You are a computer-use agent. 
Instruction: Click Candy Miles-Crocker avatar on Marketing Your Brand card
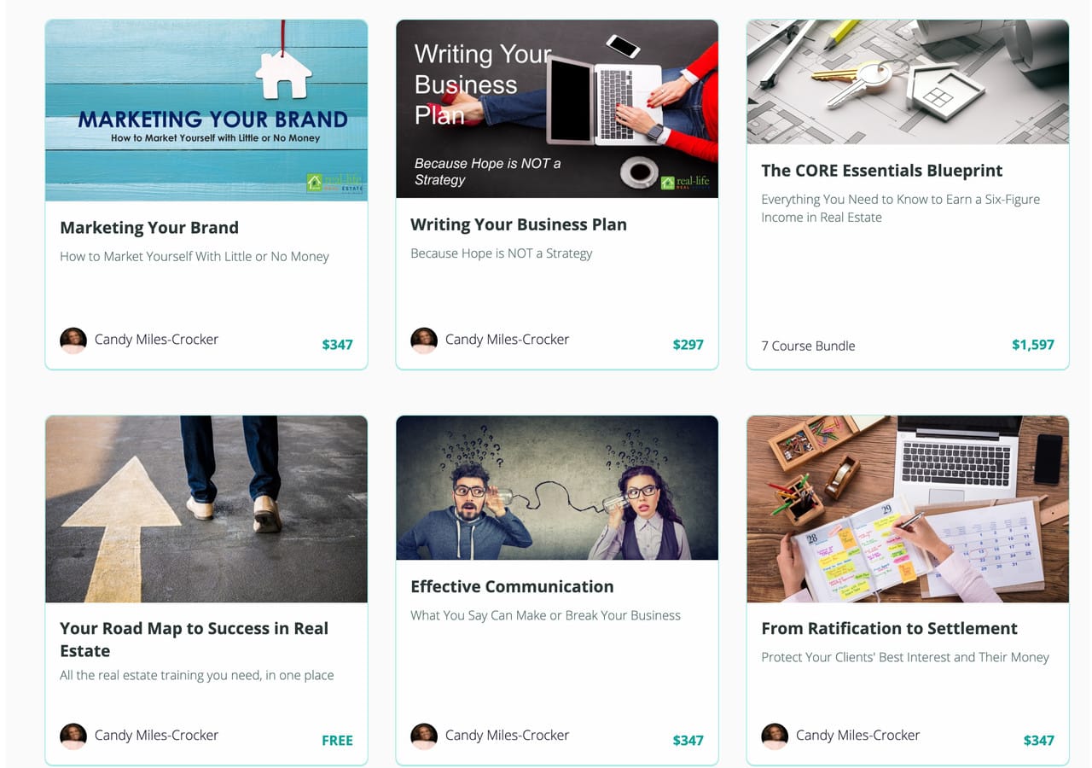click(x=73, y=340)
